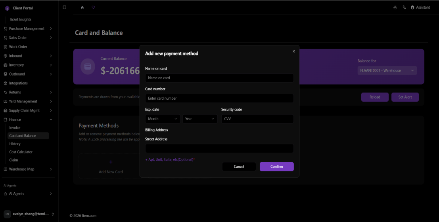Screen dimensions: 439x222
Task: Expand the Inbound menu chevron
Action: pyautogui.click(x=51, y=56)
